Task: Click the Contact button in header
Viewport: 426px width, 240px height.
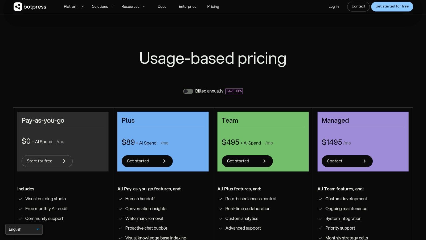Action: point(358,7)
